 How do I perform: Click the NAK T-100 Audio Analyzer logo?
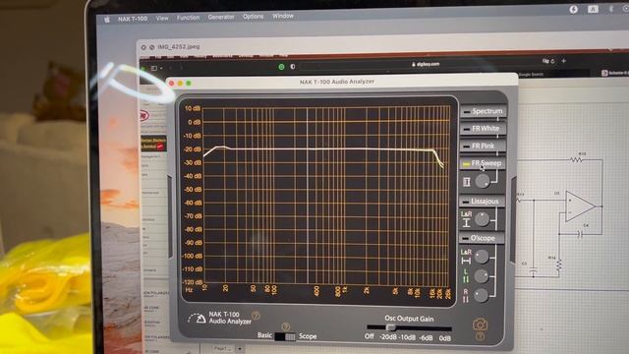pyautogui.click(x=219, y=318)
